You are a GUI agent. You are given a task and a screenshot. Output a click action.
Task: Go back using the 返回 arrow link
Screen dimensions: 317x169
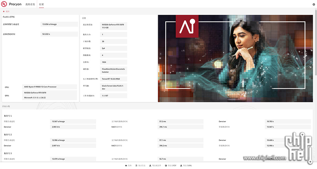tap(6, 12)
